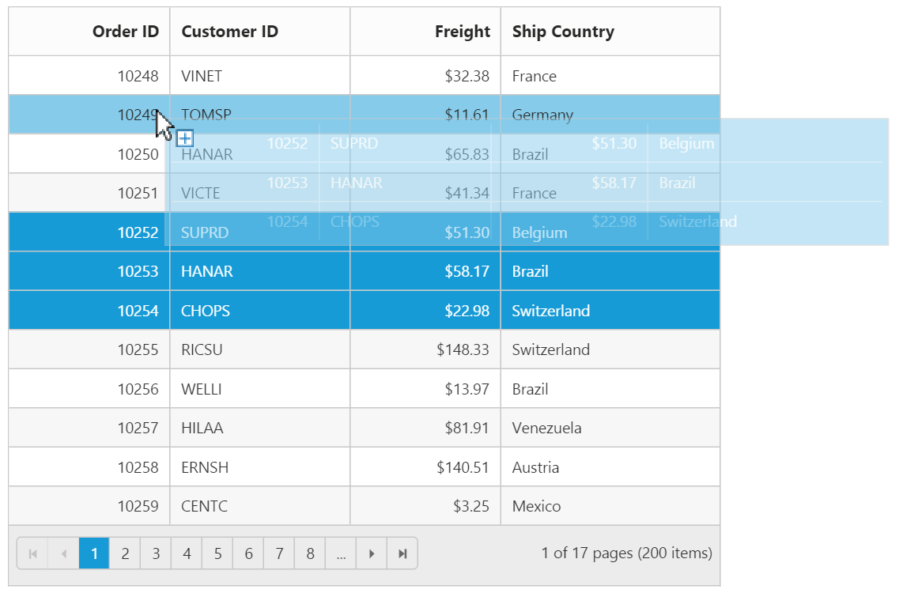Screen dimensions: 903x593
Task: Select order 10259 row for CENTC
Action: tap(204, 506)
